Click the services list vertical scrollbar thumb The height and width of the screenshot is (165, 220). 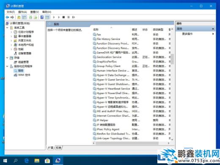coord(172,59)
